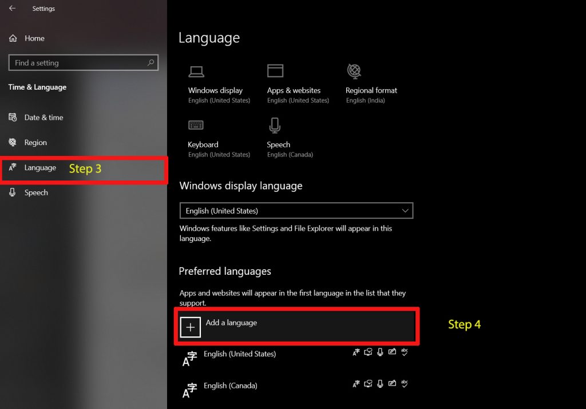Click the Language page title
This screenshot has height=409, width=586.
pos(209,38)
